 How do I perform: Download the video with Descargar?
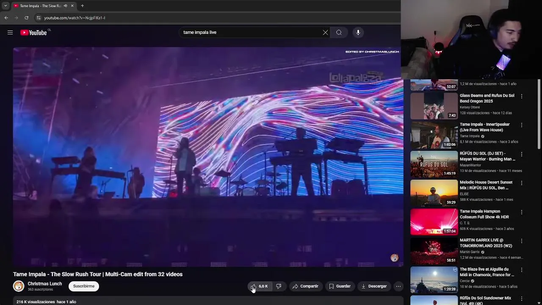(374, 286)
